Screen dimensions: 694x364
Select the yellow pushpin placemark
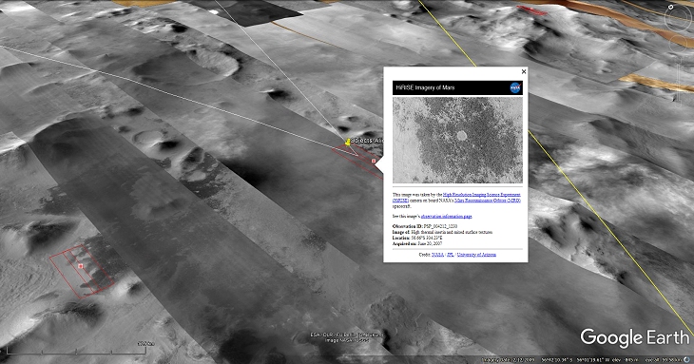click(348, 142)
